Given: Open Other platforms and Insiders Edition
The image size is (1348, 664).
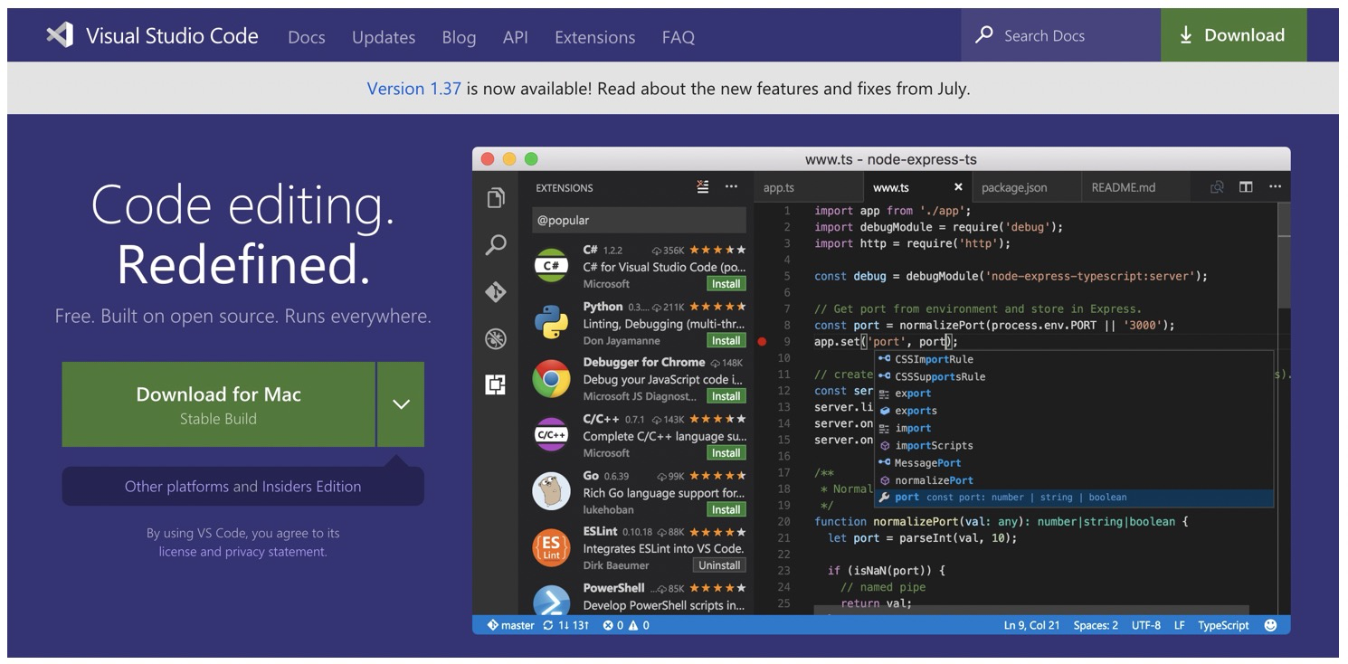Looking at the screenshot, I should click(242, 487).
